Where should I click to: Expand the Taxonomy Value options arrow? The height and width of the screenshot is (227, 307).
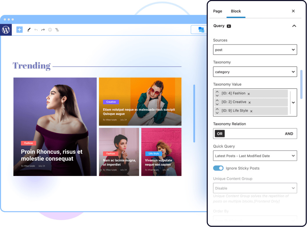(293, 103)
